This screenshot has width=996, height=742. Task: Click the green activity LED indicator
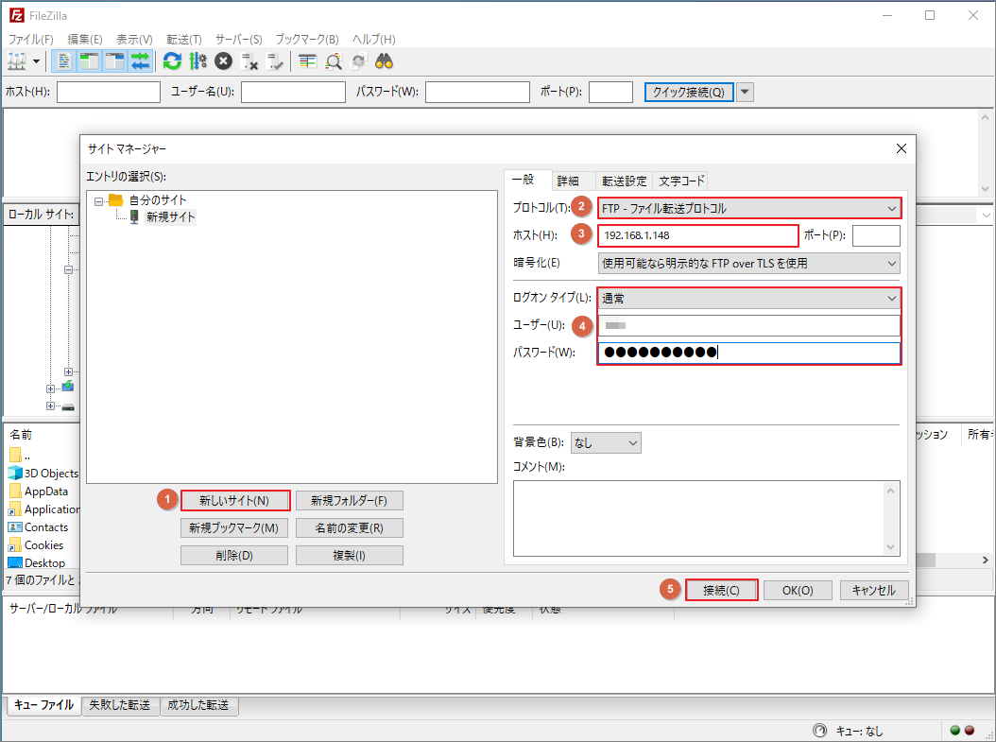click(x=954, y=731)
